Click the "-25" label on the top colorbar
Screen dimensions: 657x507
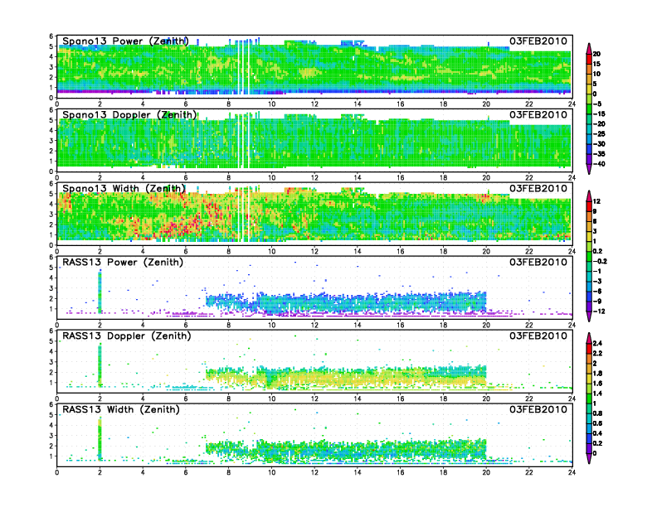(x=599, y=134)
